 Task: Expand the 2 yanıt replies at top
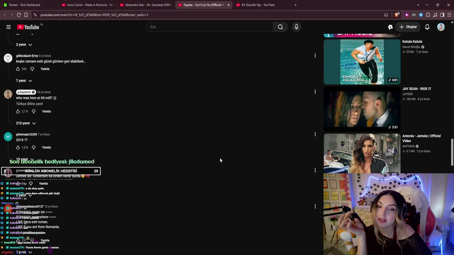click(24, 45)
